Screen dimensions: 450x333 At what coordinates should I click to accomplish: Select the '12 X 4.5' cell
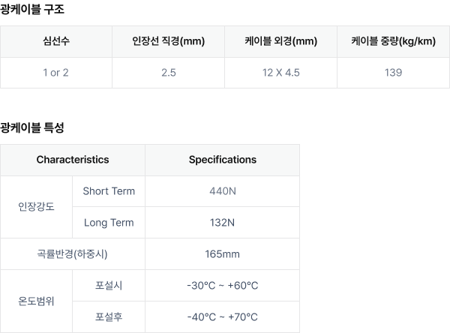point(281,73)
